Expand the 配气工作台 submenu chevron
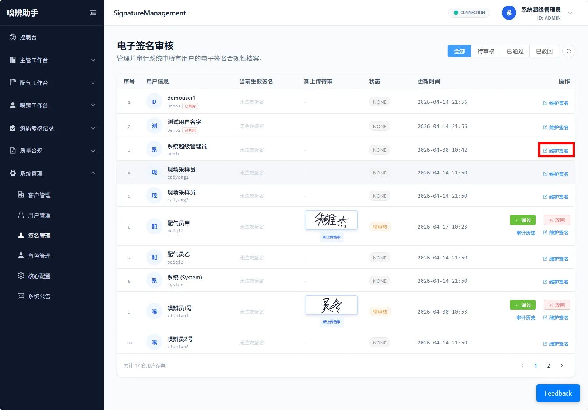588x410 pixels. [93, 83]
